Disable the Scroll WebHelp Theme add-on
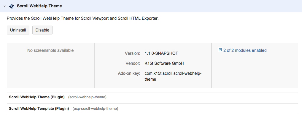 coord(42,30)
